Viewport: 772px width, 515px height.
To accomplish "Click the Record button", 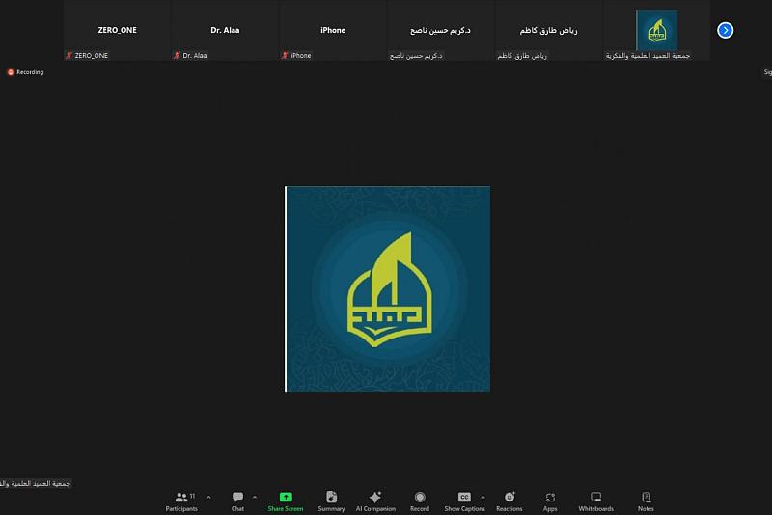I will [x=420, y=501].
